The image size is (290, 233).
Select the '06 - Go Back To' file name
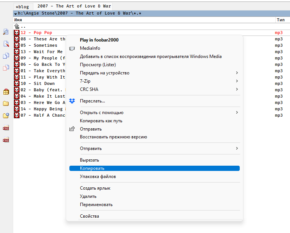(x=43, y=64)
